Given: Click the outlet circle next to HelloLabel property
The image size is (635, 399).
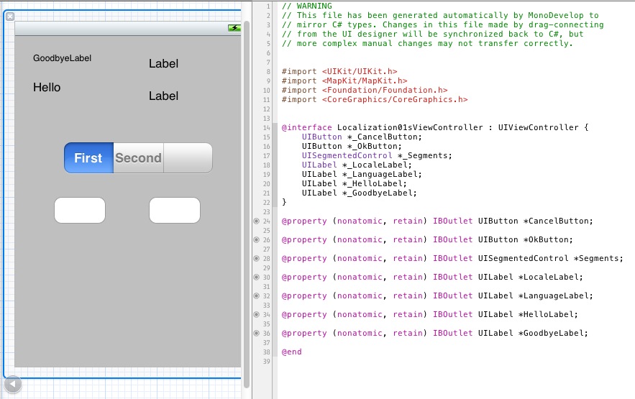Looking at the screenshot, I should [256, 314].
